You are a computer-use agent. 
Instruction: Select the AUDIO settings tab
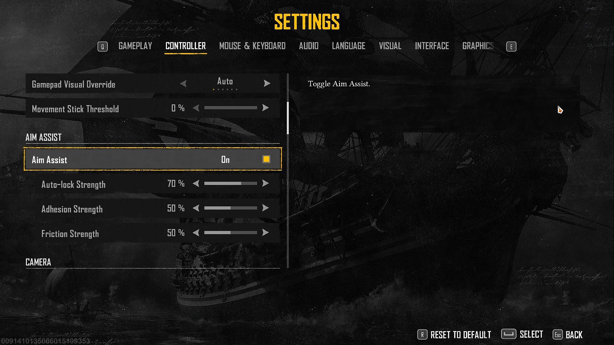point(308,45)
